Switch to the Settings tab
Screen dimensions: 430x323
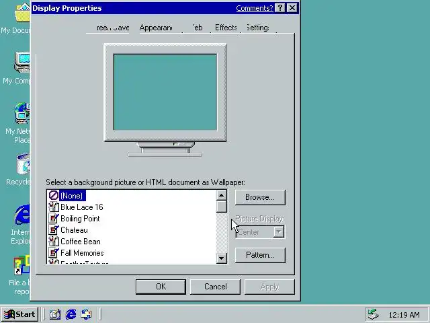(x=258, y=28)
